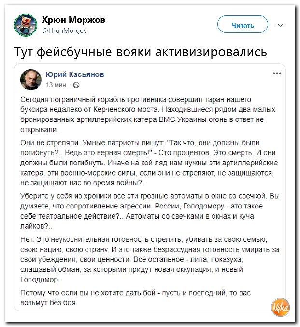Click the first paragraph starting Сегодня пограничный
Viewport: 300px width, 327px height.
(x=148, y=114)
